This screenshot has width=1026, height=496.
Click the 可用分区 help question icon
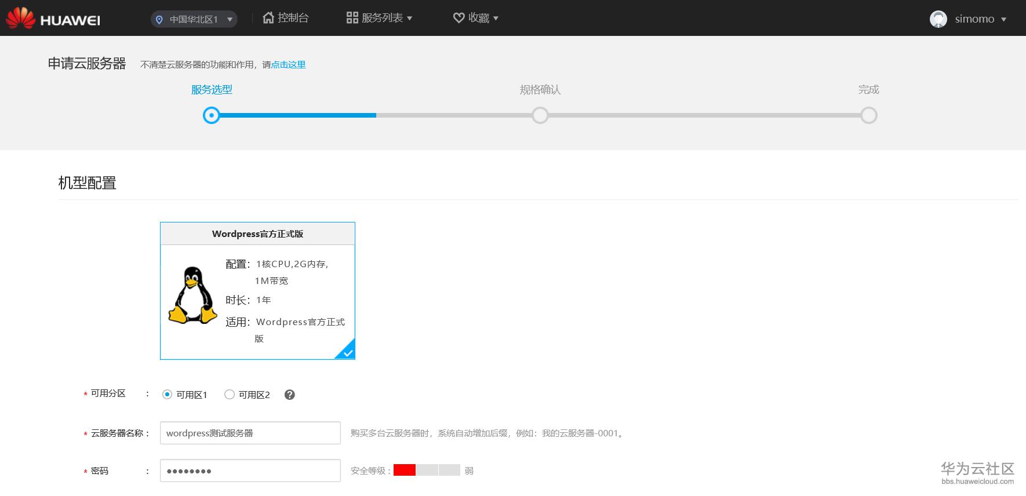pos(290,395)
